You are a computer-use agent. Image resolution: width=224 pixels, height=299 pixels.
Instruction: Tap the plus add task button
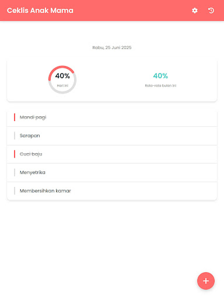click(206, 281)
